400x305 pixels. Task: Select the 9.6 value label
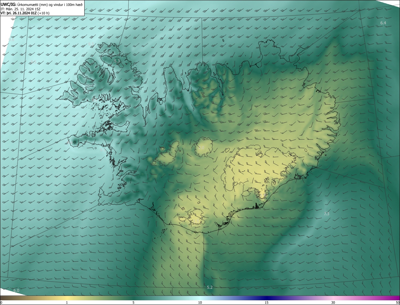(x=12, y=40)
